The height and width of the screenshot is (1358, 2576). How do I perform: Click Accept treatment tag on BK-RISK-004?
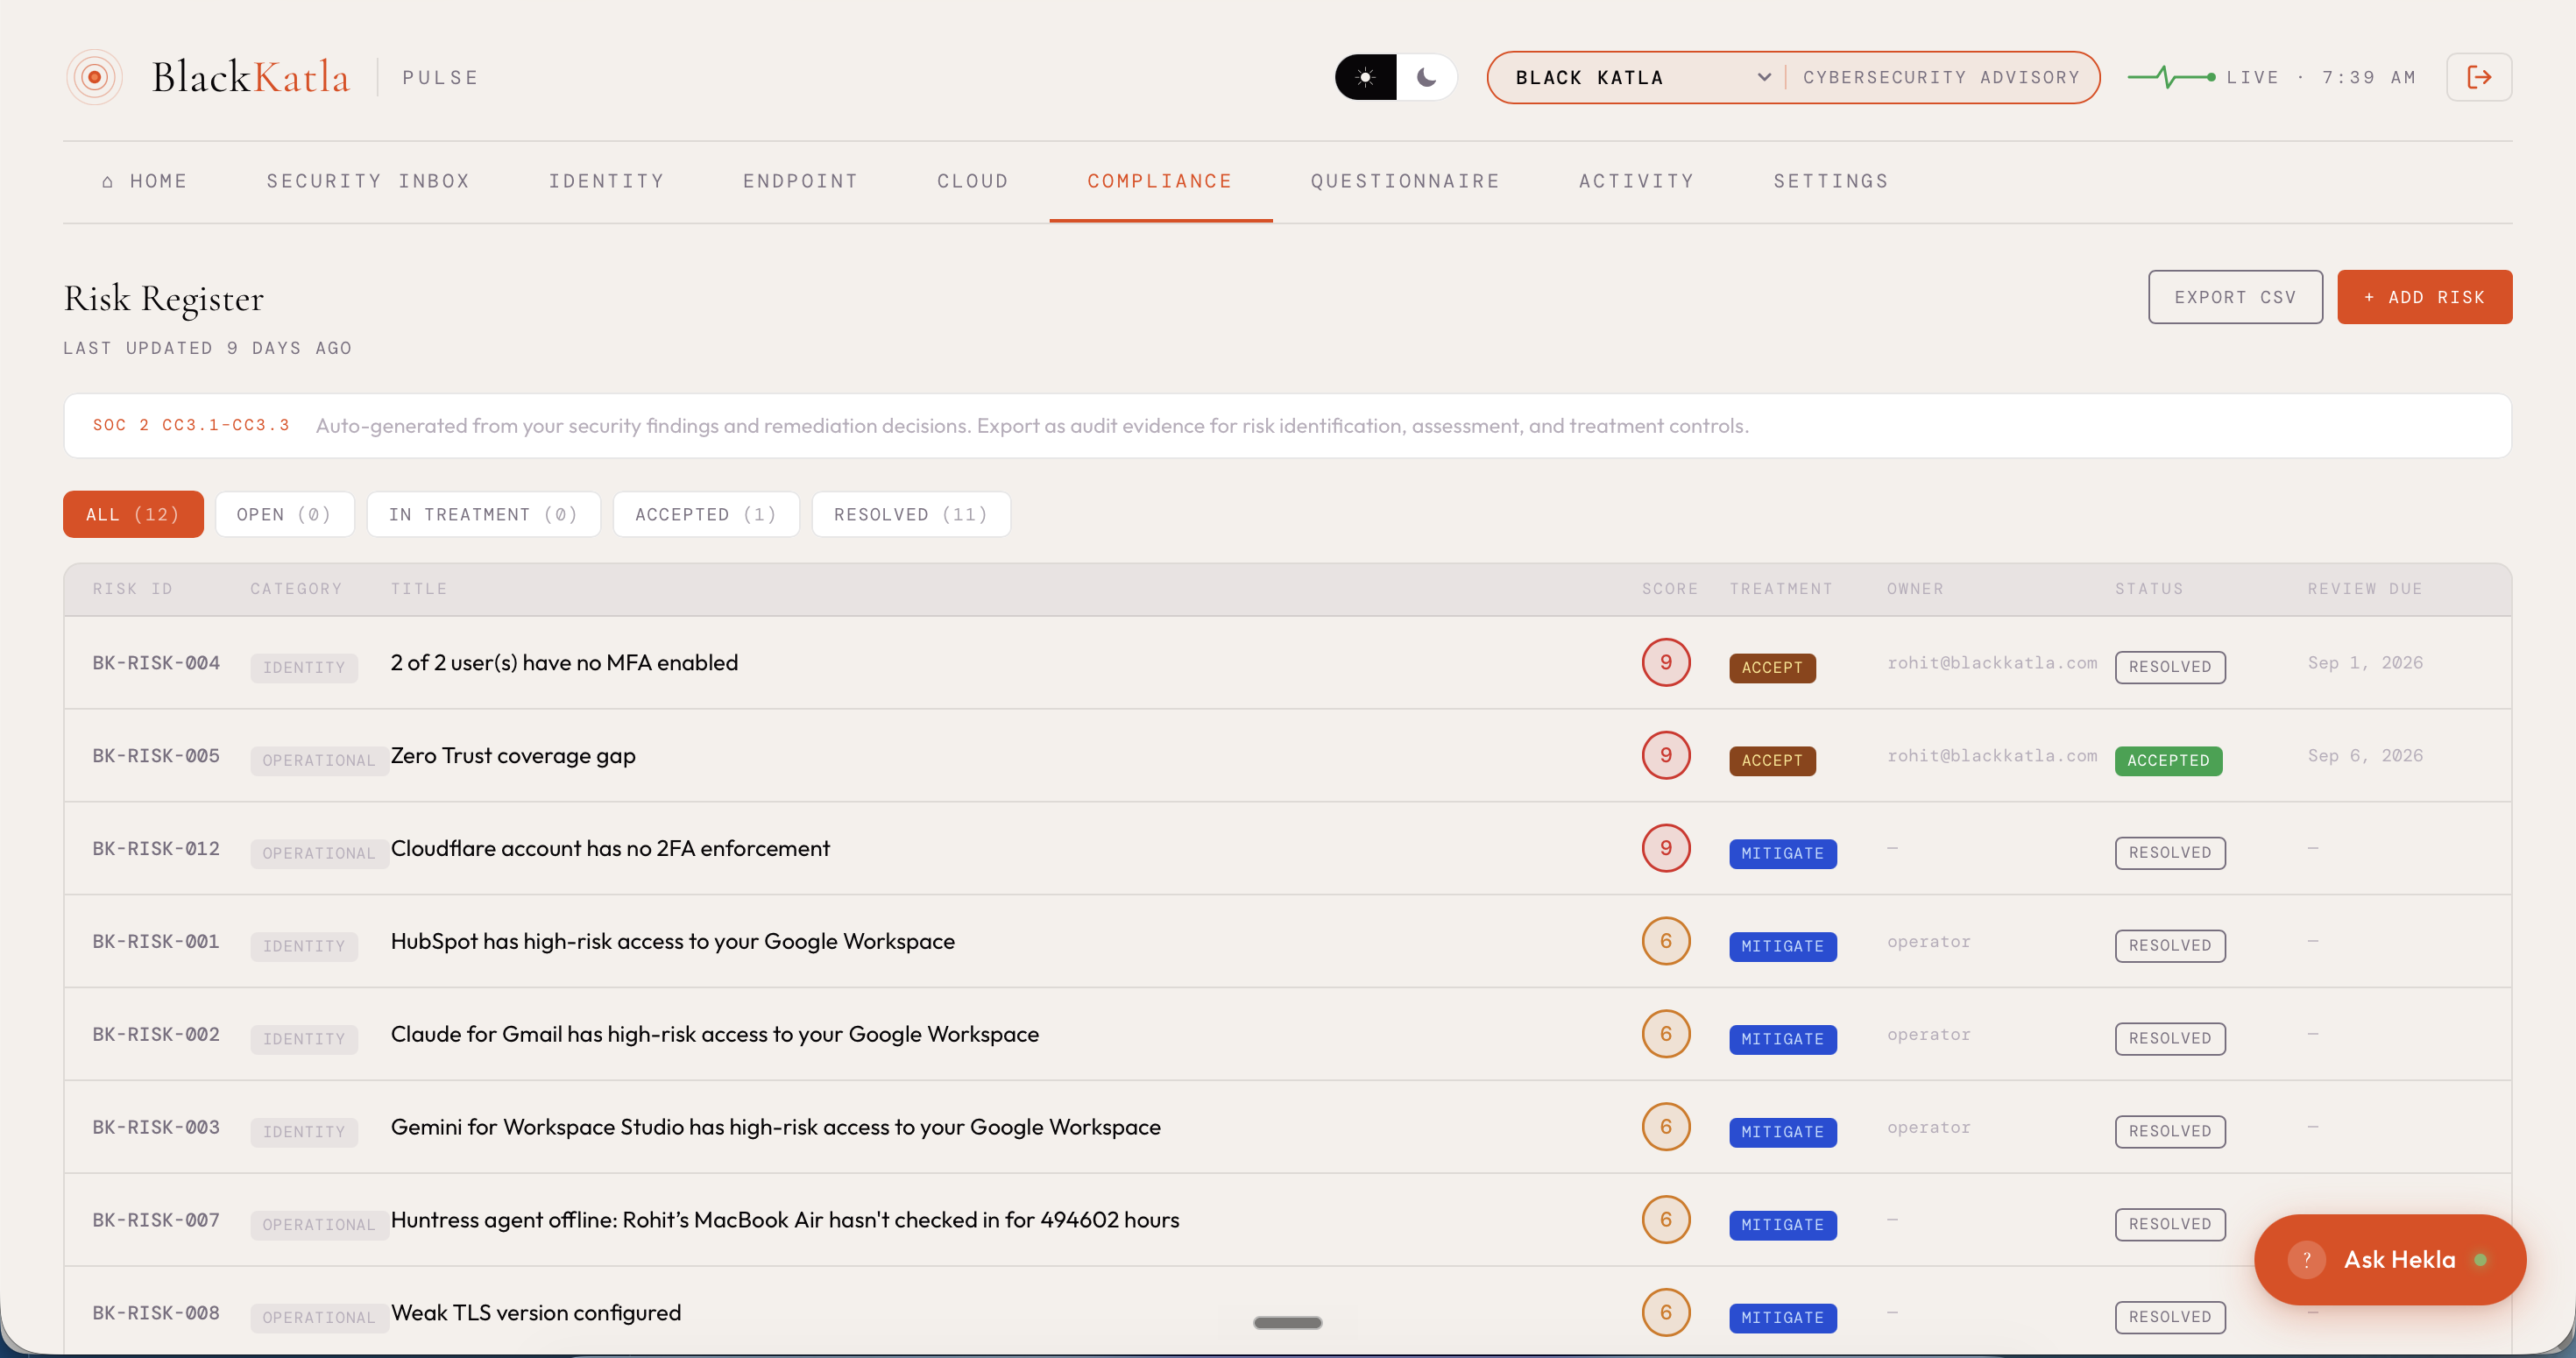pos(1772,668)
